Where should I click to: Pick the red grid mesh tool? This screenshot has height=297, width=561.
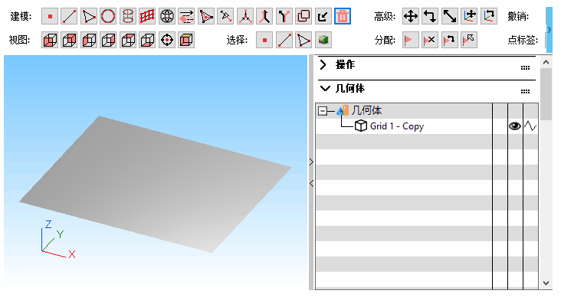coord(147,16)
